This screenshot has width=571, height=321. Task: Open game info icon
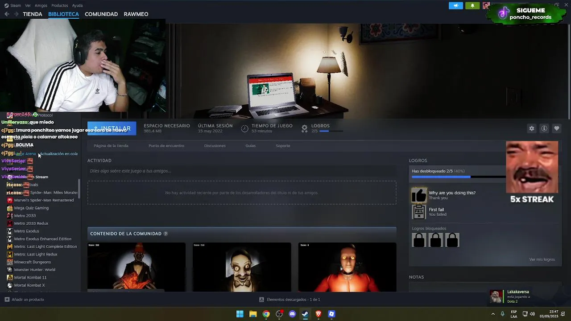[x=544, y=128]
